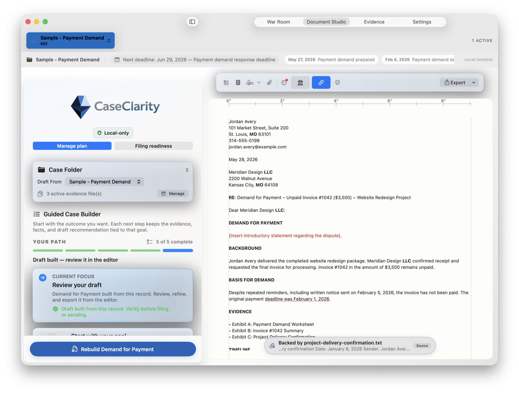519x393 pixels.
Task: Click the underlined deadline was February 1, 2026 text
Action: (x=297, y=299)
